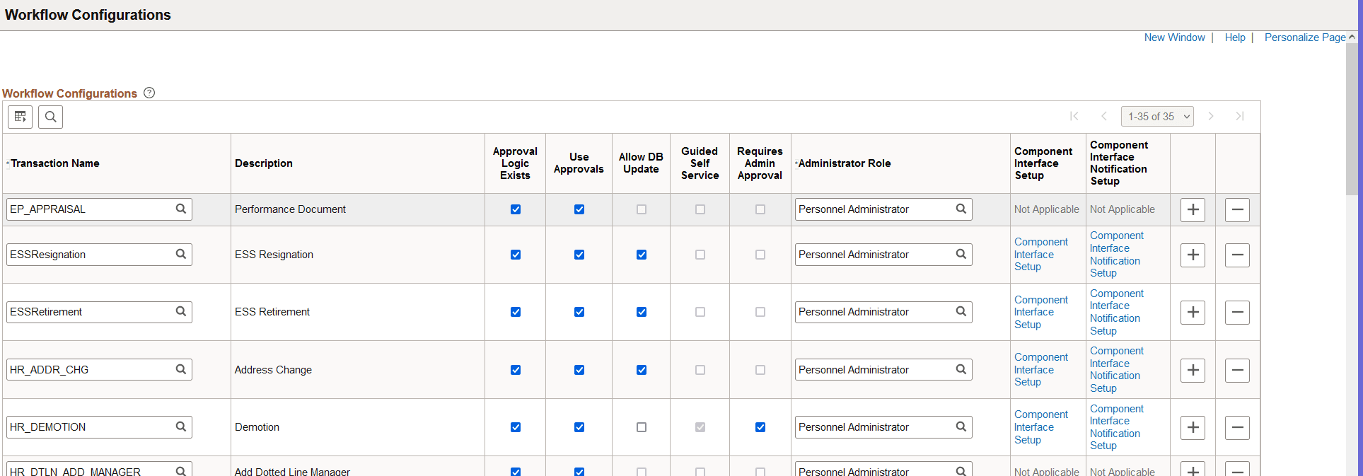Click the ESSRetirement transaction name field
The image size is (1363, 476).
point(90,312)
